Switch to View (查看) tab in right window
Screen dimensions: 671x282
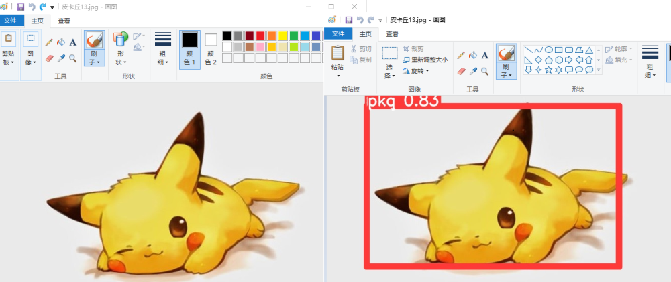(x=392, y=33)
